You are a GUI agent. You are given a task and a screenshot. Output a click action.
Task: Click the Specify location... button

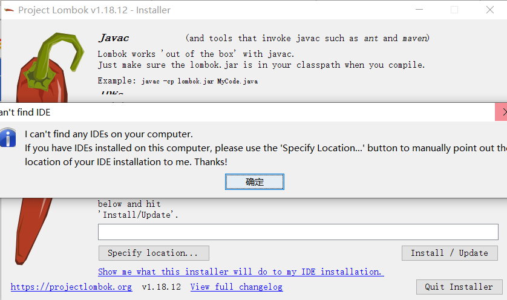pyautogui.click(x=154, y=253)
